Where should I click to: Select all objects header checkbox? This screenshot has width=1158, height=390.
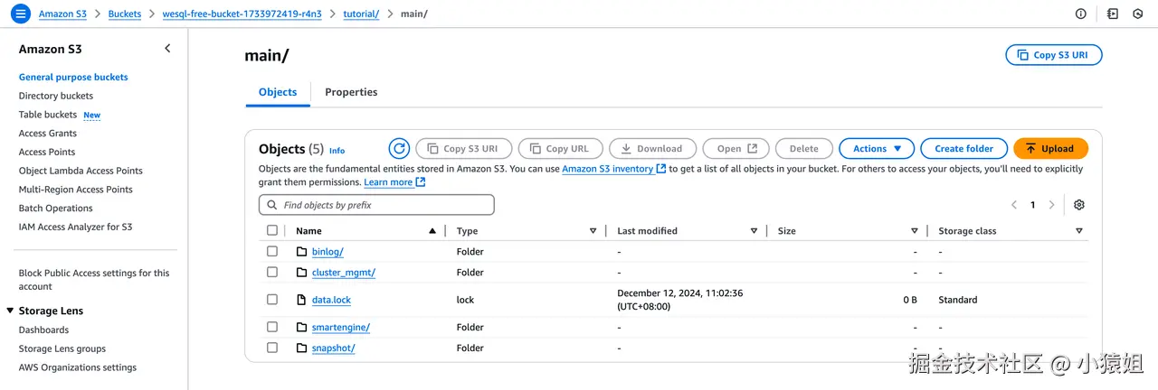pyautogui.click(x=272, y=230)
